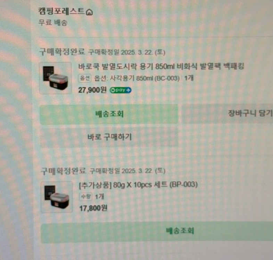Open the 캠핑포레스트 store name link

[x=61, y=11]
